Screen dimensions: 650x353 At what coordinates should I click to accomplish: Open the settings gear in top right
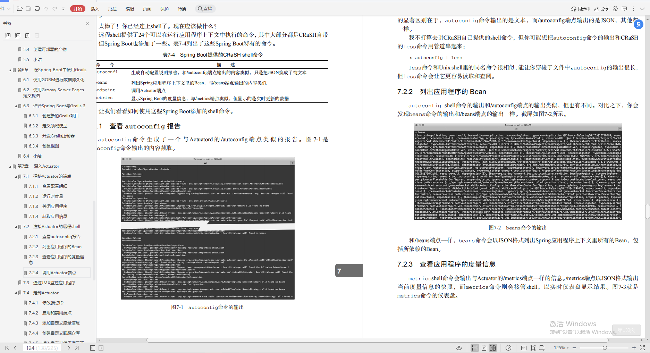[x=615, y=9]
